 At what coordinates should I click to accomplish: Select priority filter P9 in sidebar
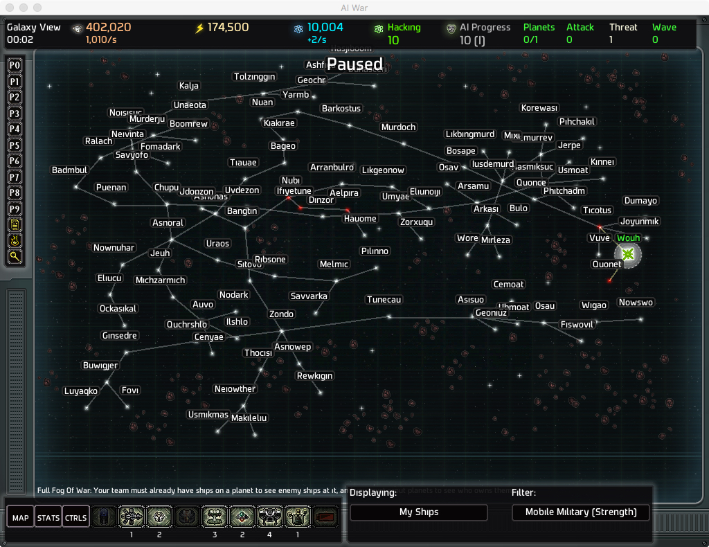click(15, 209)
